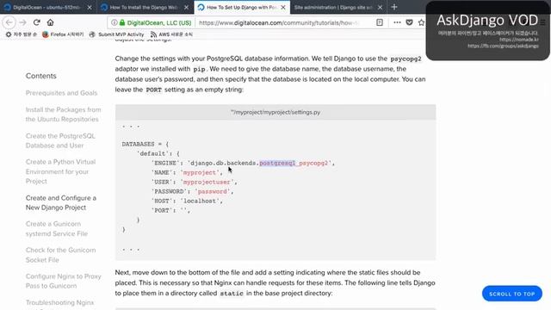Close the How To Set Up Django tab
Screen dimensions: 551x310
pos(283,7)
